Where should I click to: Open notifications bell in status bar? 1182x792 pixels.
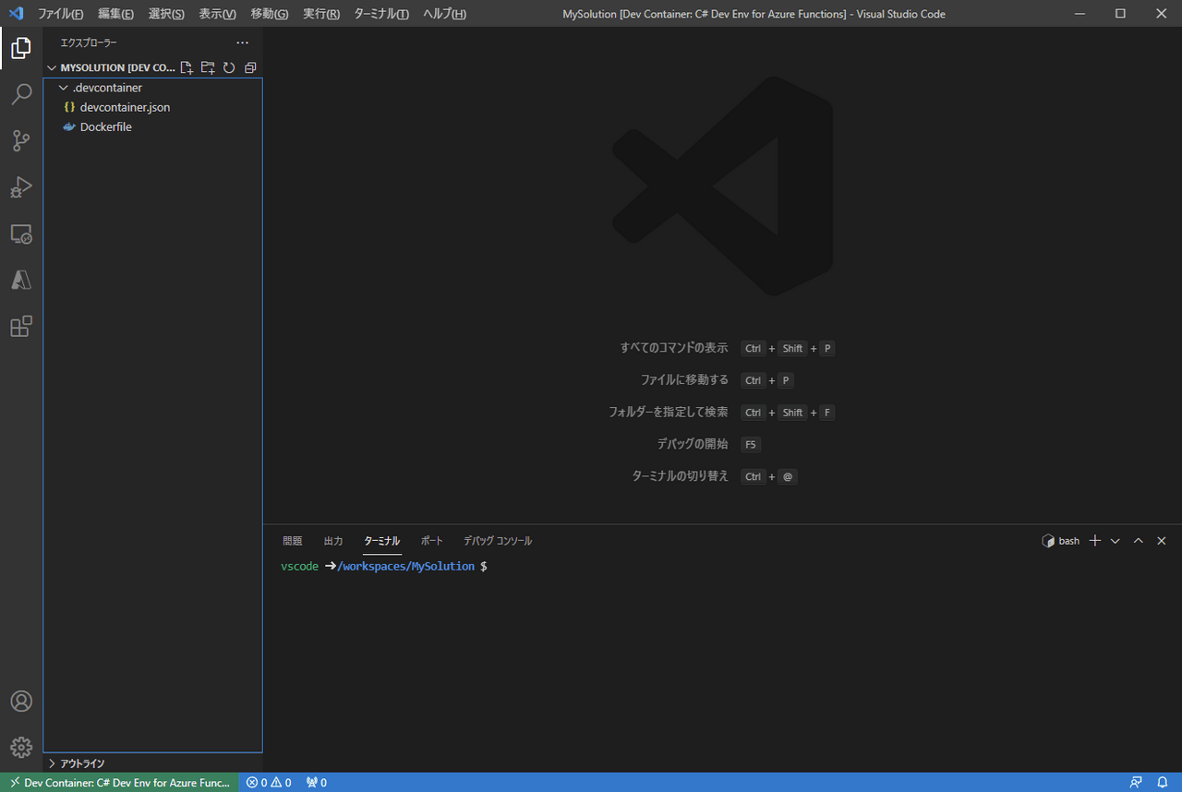(x=1163, y=783)
